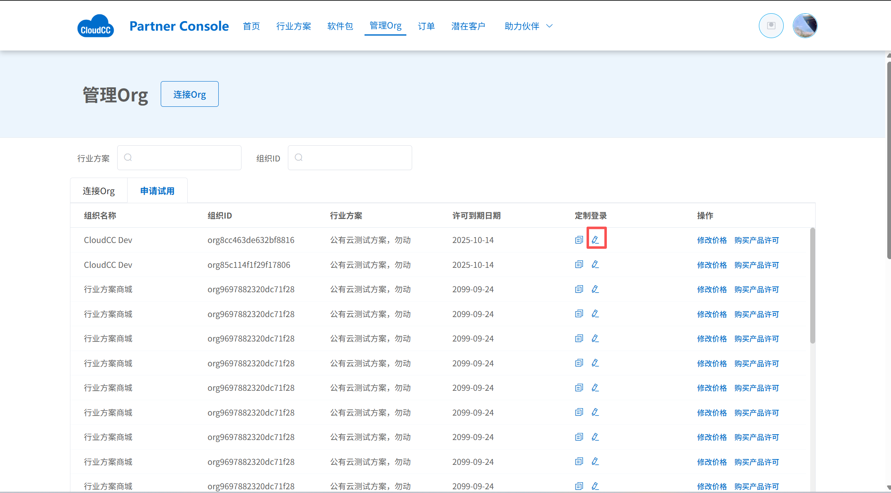
Task: Click copy icon for org85c114f1f29f17806 row
Action: point(579,265)
